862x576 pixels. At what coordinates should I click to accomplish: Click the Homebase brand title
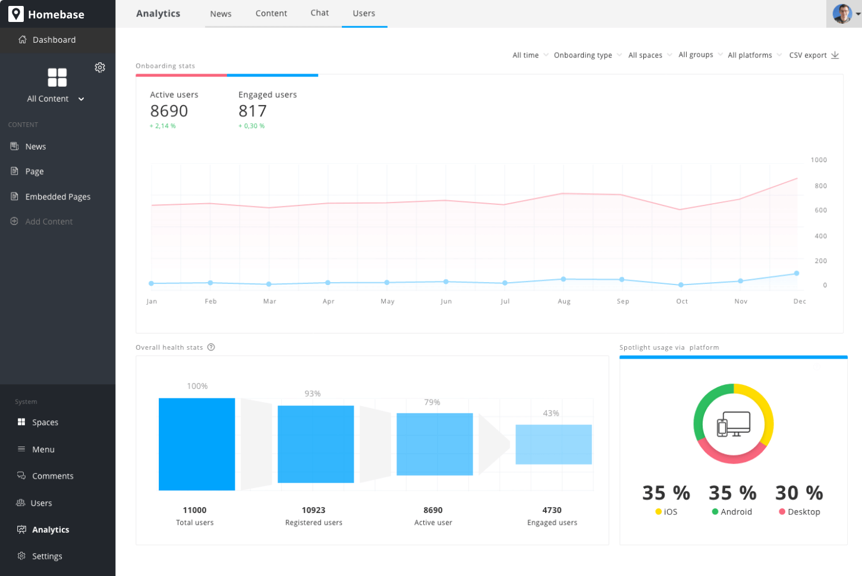click(x=56, y=14)
